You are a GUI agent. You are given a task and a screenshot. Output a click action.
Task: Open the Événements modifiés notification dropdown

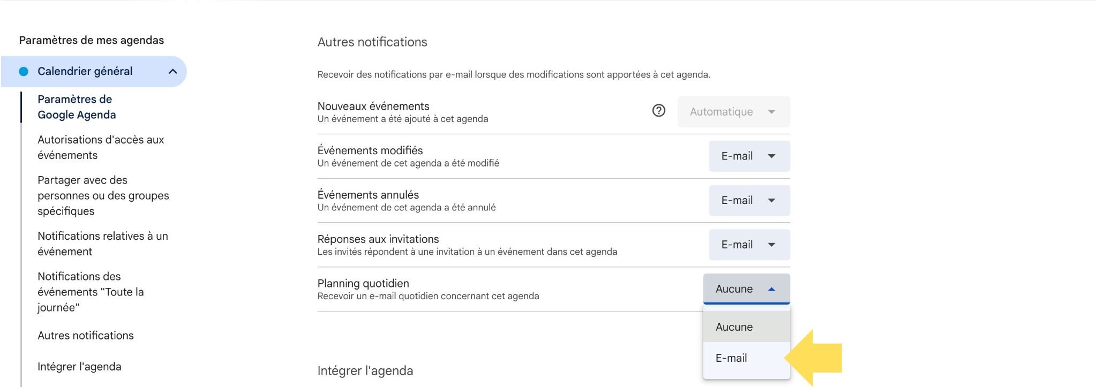748,156
